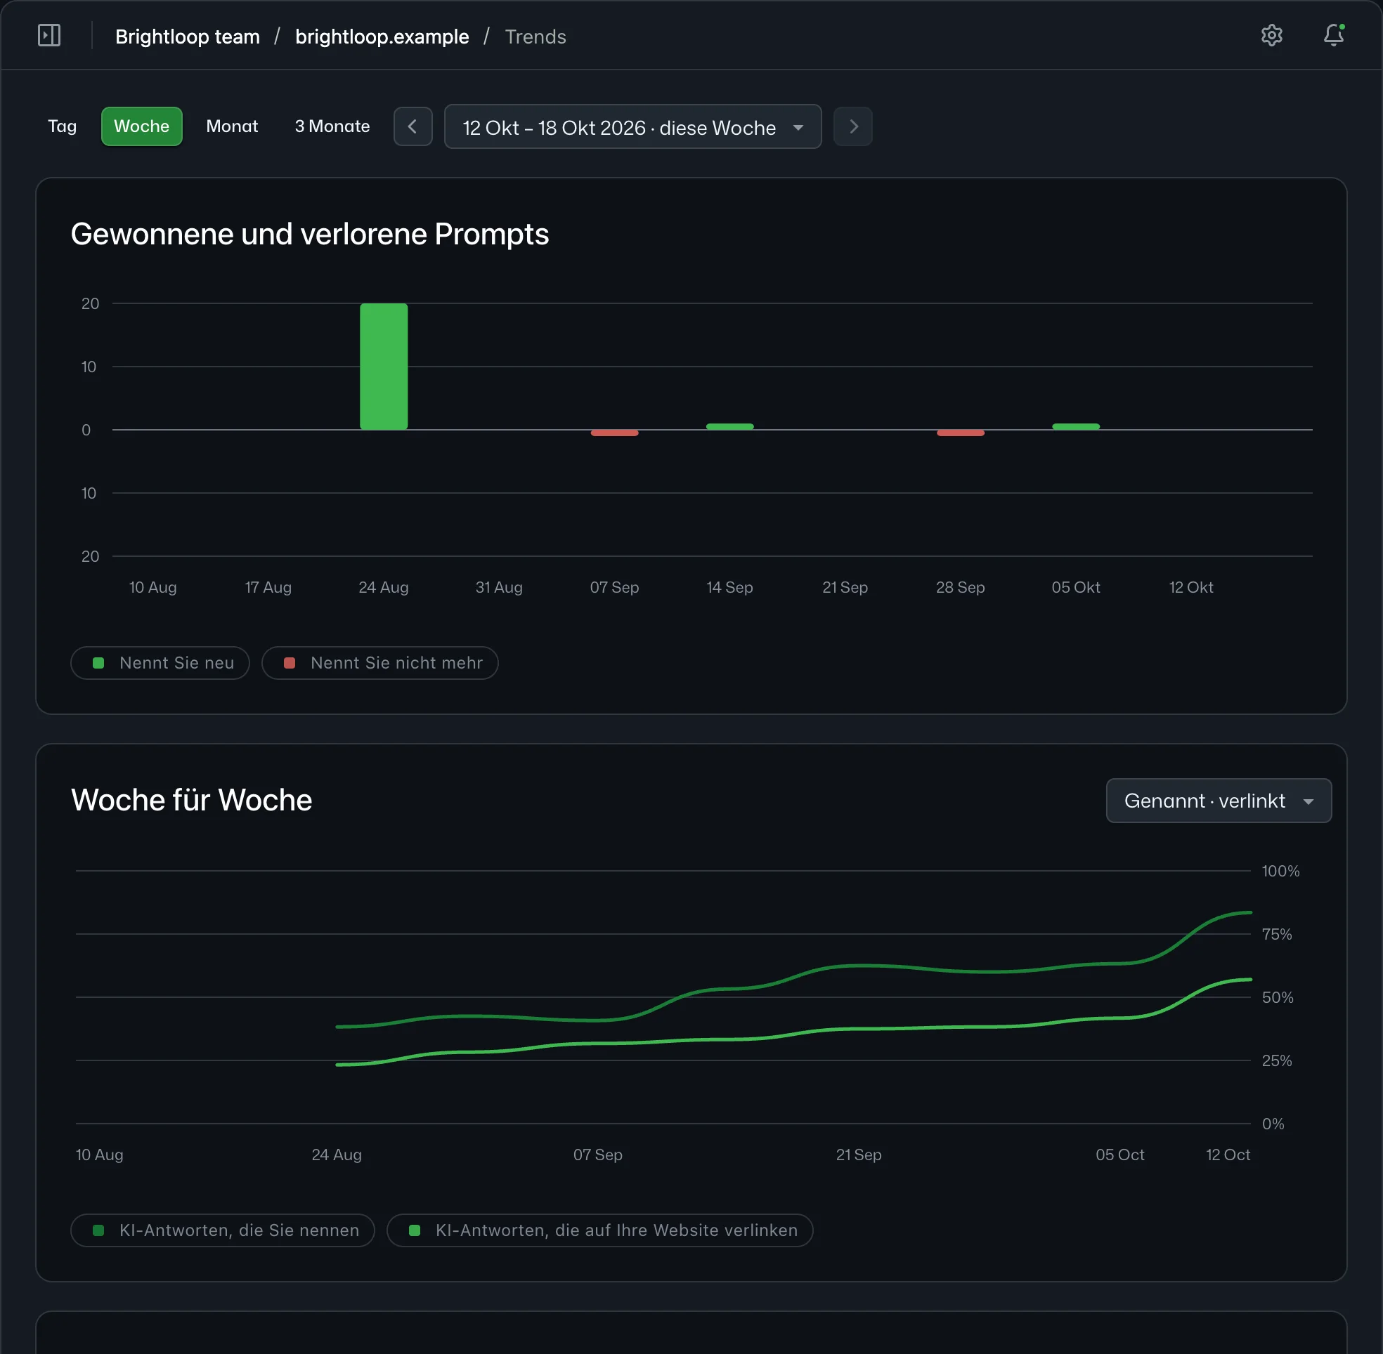Switch to the 3 Monate range
The width and height of the screenshot is (1383, 1354).
click(x=332, y=126)
